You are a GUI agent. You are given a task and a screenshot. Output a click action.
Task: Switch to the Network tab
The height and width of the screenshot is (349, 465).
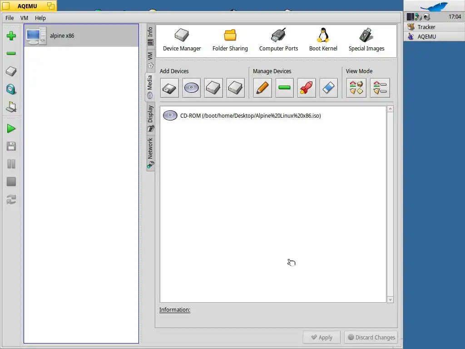(150, 153)
